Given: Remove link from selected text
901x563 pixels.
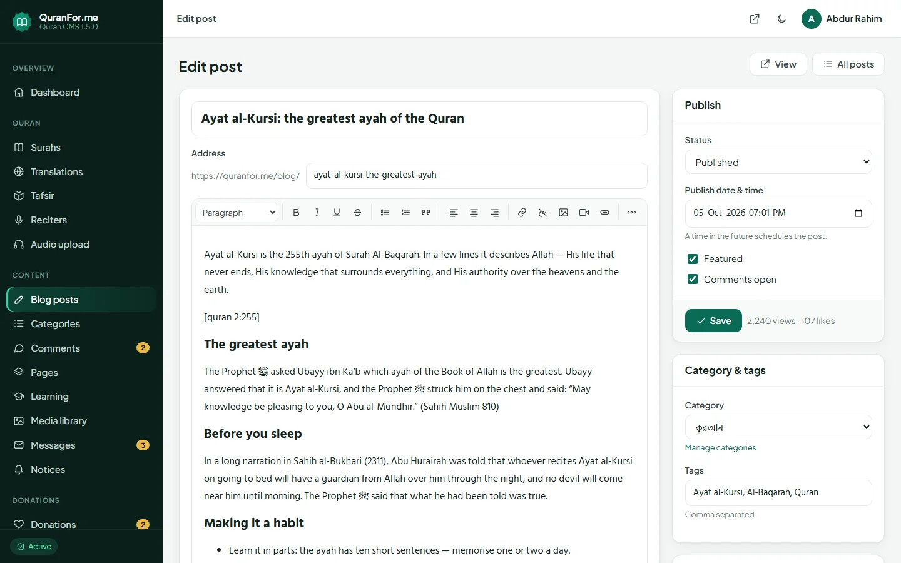Looking at the screenshot, I should 542,213.
